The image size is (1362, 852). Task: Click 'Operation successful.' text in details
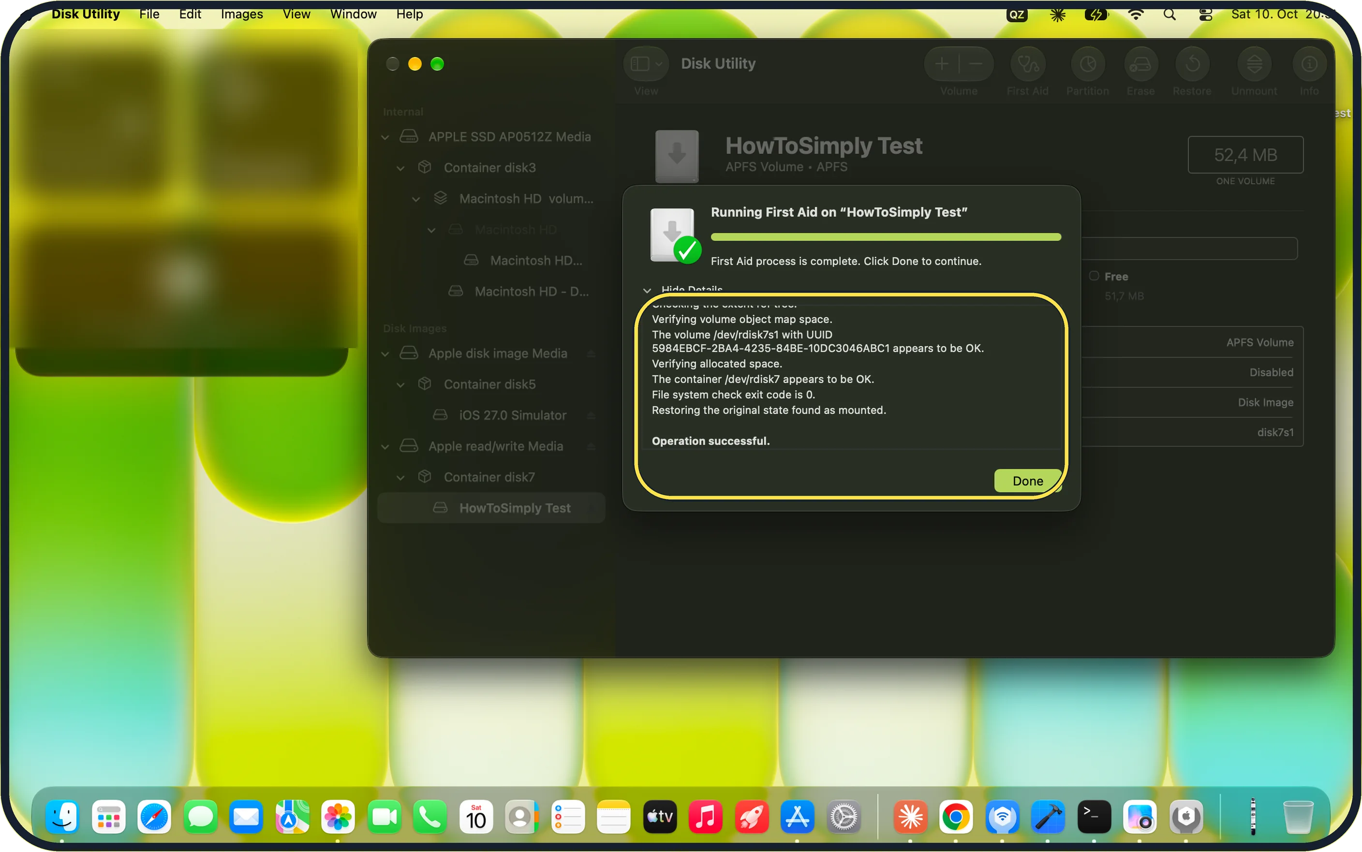coord(711,441)
